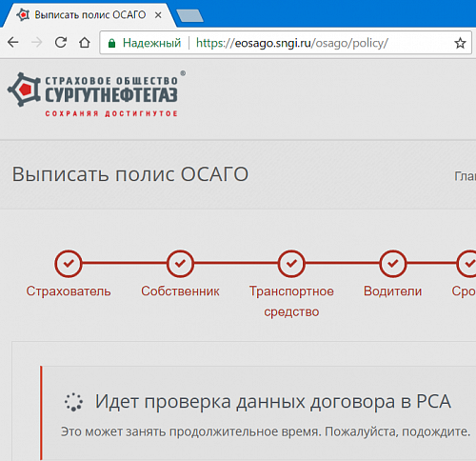Screen dimensions: 476x461
Task: Go back using browser back arrow
Action: pyautogui.click(x=13, y=42)
